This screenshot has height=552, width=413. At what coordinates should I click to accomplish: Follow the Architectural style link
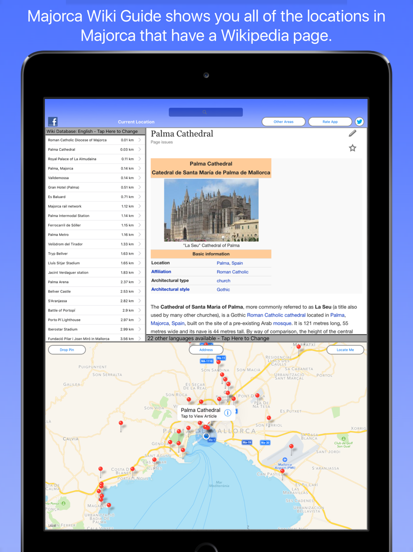click(170, 290)
